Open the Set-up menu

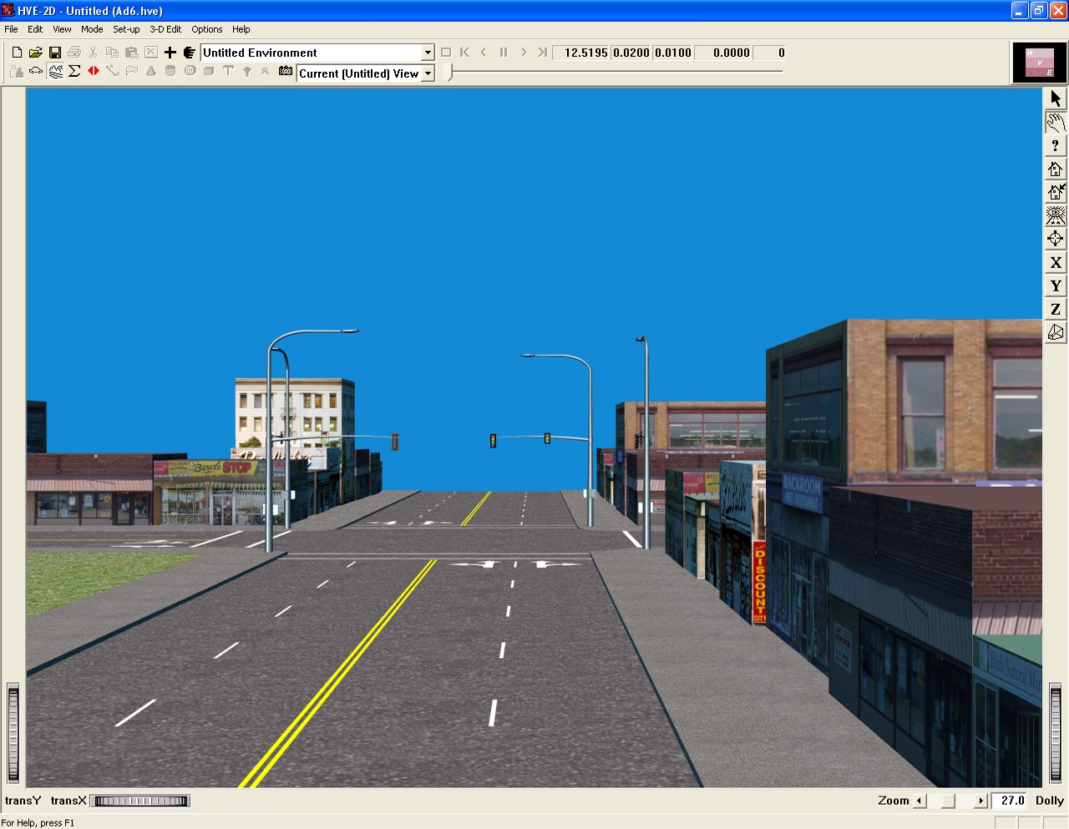[126, 29]
